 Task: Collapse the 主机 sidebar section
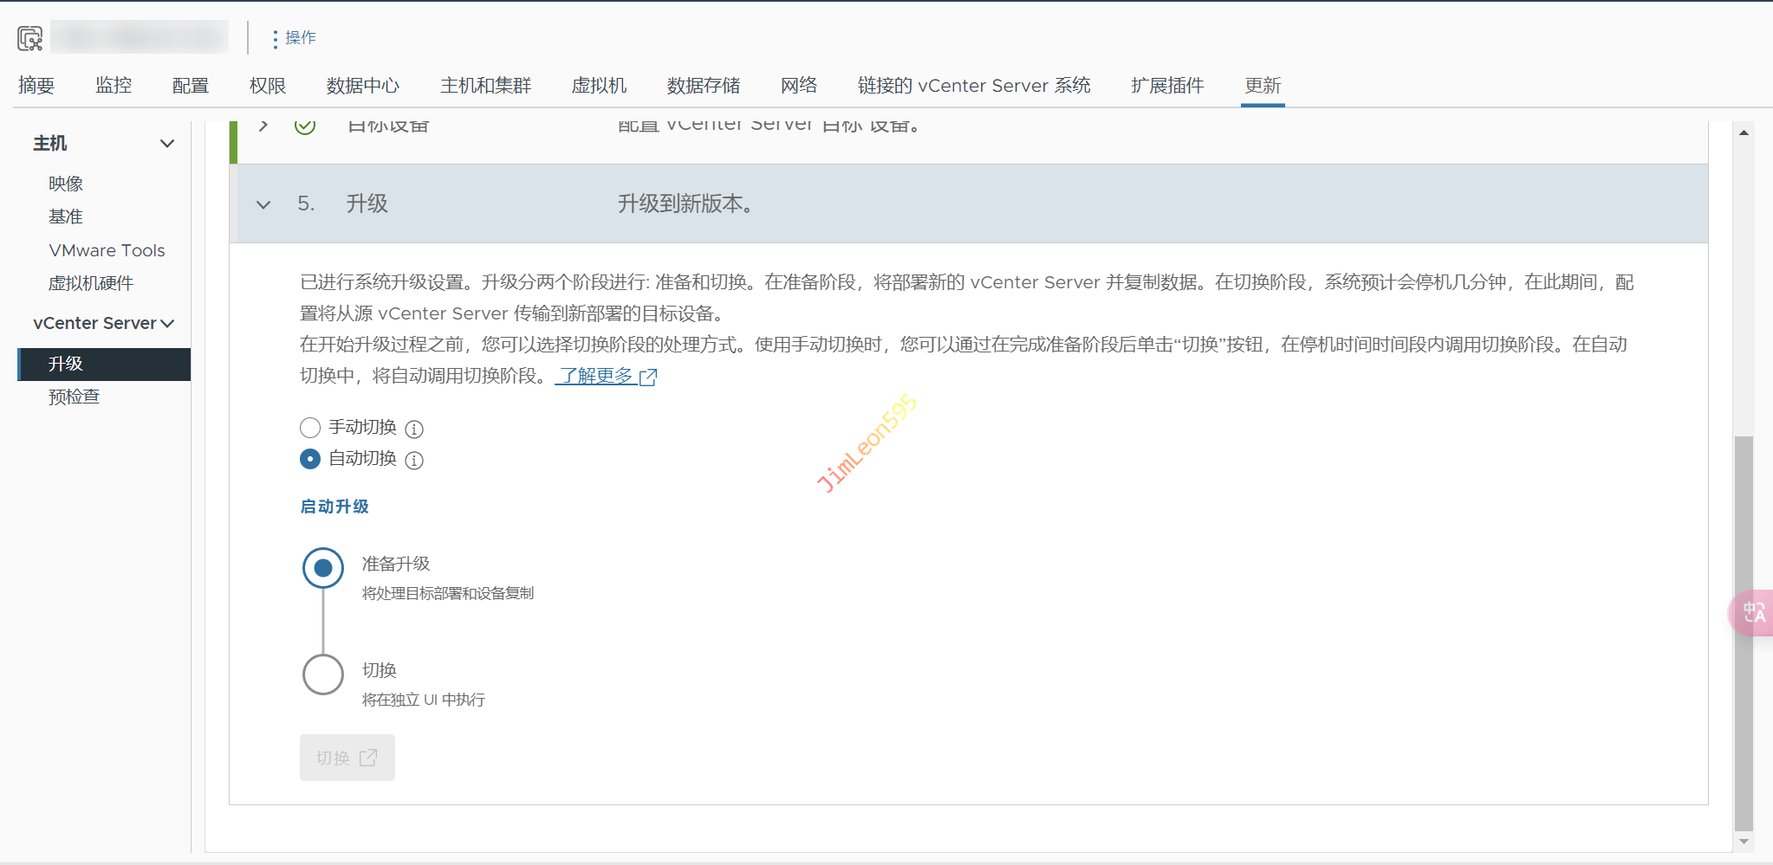click(x=167, y=144)
